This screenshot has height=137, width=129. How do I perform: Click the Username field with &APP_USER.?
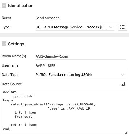[x=81, y=66]
